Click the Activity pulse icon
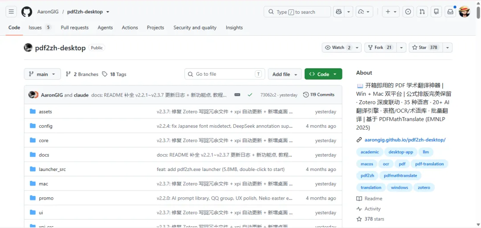Image resolution: width=481 pixels, height=228 pixels. point(359,209)
